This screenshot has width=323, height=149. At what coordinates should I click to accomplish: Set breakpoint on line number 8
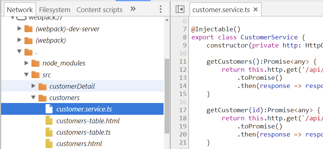[184, 37]
